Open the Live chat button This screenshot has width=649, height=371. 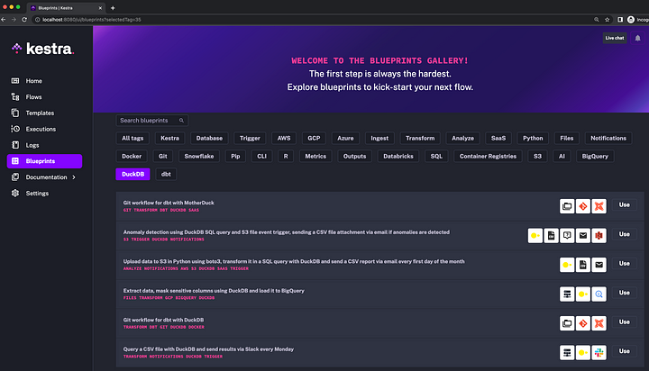click(x=614, y=38)
